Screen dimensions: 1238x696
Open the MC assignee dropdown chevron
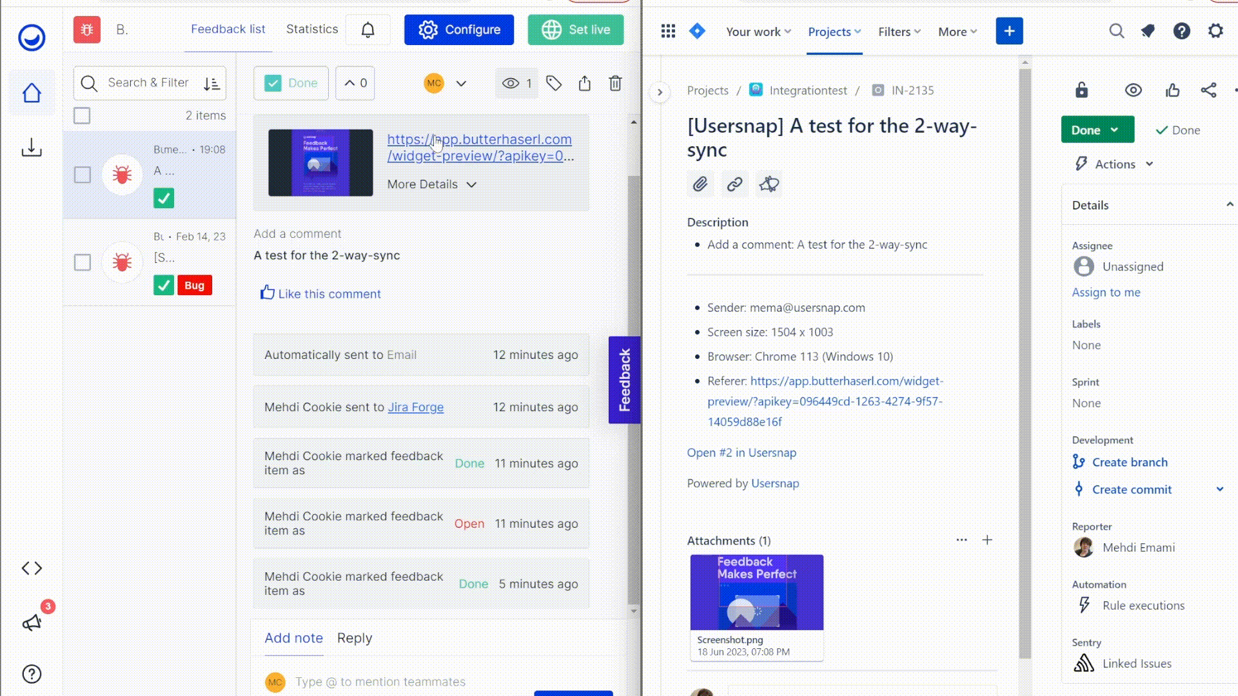point(461,83)
